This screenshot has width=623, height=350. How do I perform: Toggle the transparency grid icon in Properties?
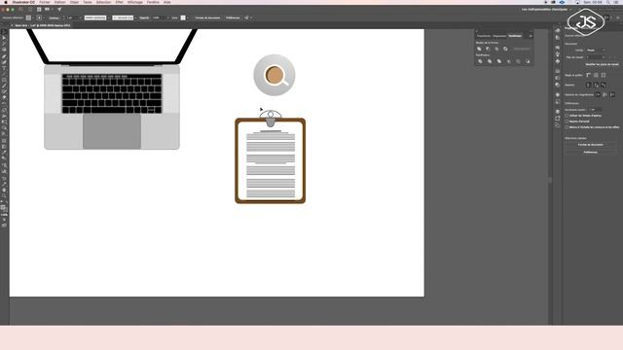click(x=604, y=75)
